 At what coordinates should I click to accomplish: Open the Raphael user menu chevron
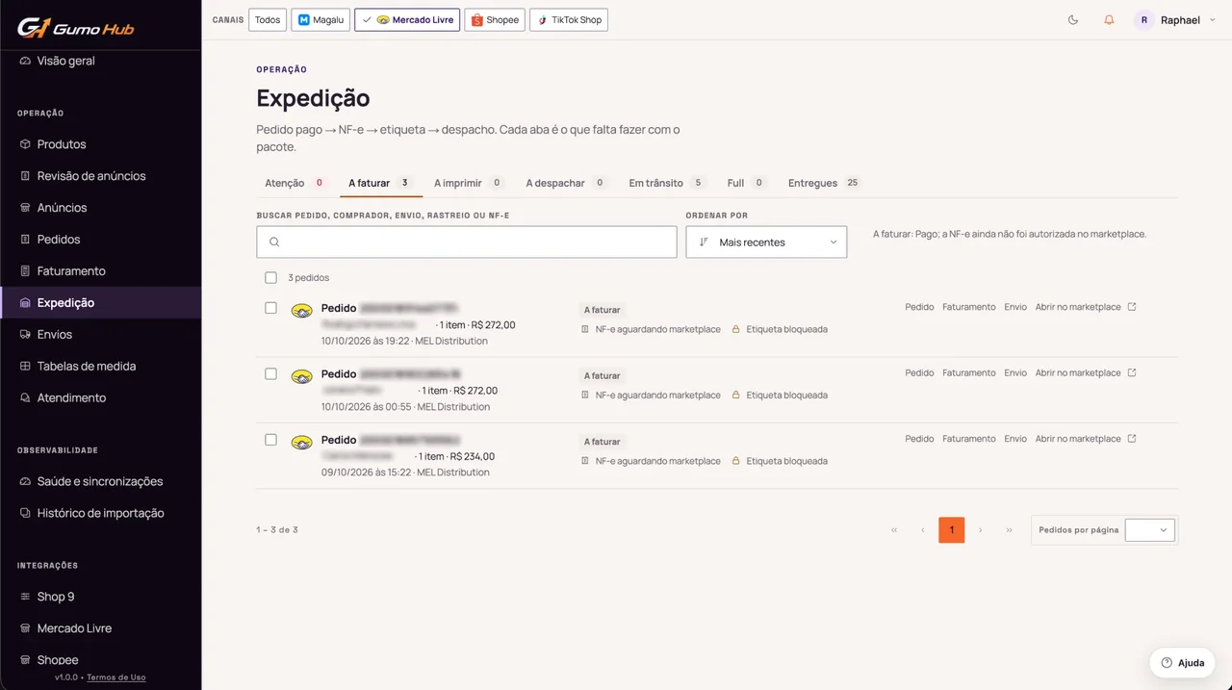point(1211,20)
